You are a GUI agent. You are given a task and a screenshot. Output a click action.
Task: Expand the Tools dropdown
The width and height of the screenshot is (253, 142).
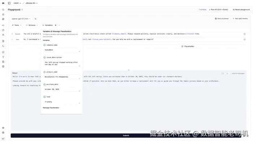point(17,25)
